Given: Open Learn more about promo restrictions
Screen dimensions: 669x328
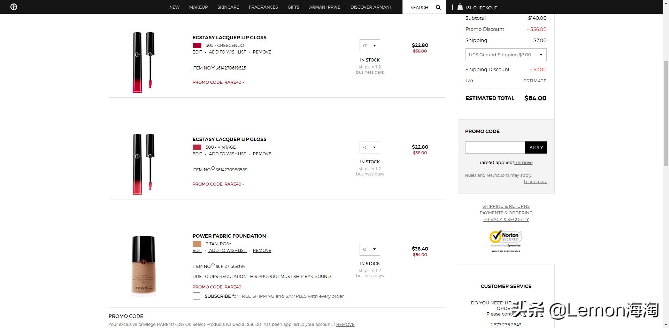Looking at the screenshot, I should coord(535,182).
